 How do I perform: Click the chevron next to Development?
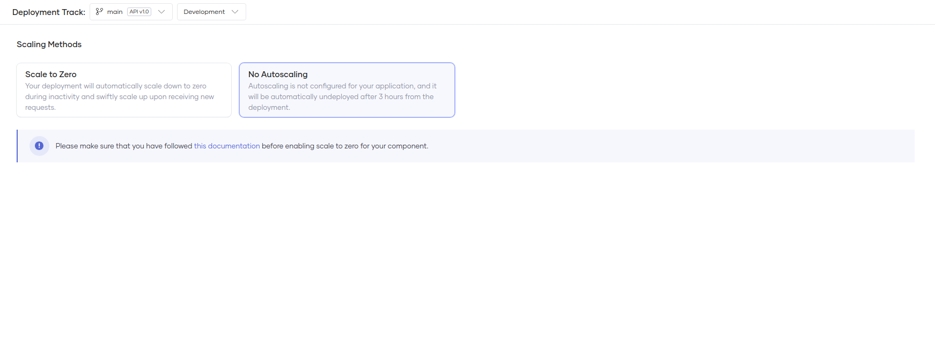(235, 12)
